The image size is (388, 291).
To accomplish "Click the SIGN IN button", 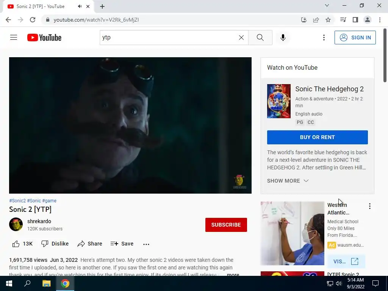I will click(x=355, y=38).
